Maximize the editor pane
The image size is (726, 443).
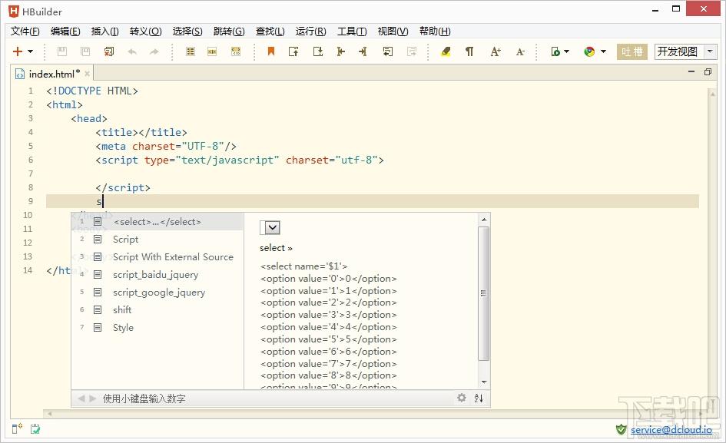(708, 71)
